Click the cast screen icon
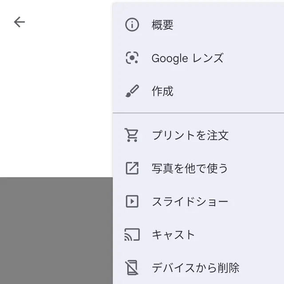The width and height of the screenshot is (284, 284). point(132,235)
